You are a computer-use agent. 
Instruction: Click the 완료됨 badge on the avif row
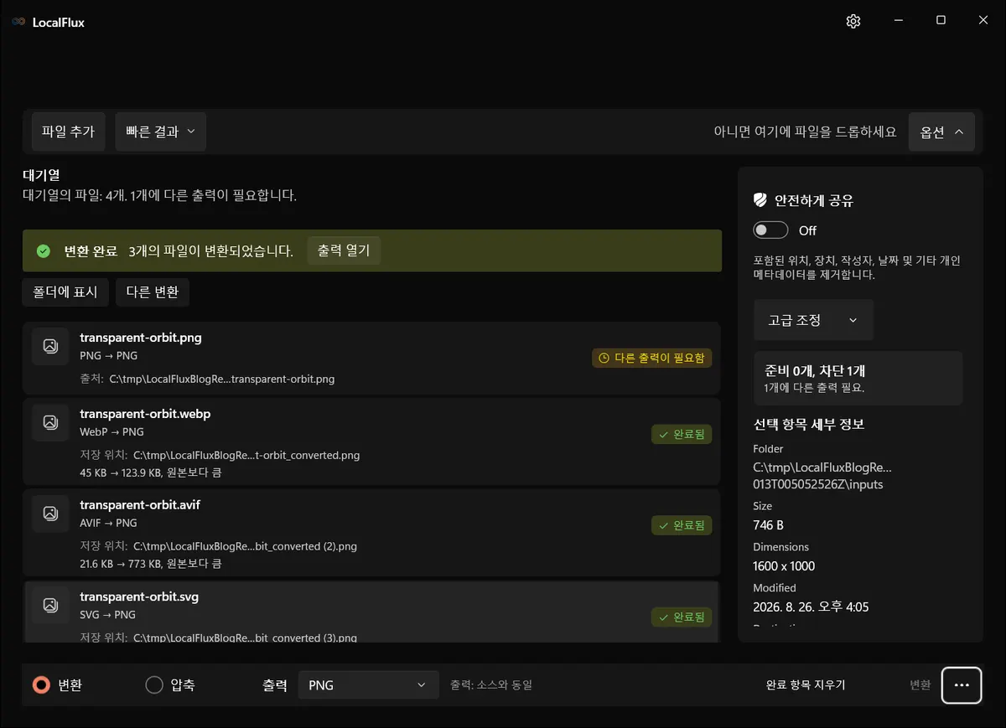(x=682, y=525)
